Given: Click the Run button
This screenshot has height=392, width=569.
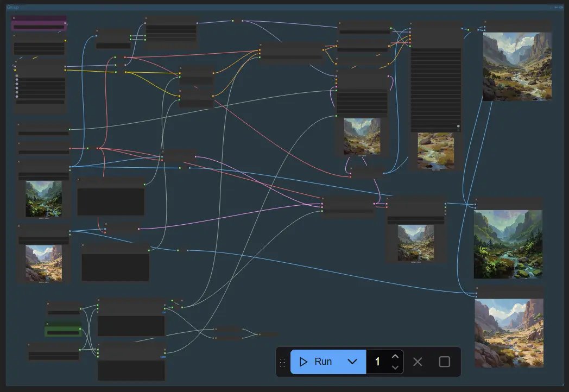Looking at the screenshot, I should click(315, 362).
